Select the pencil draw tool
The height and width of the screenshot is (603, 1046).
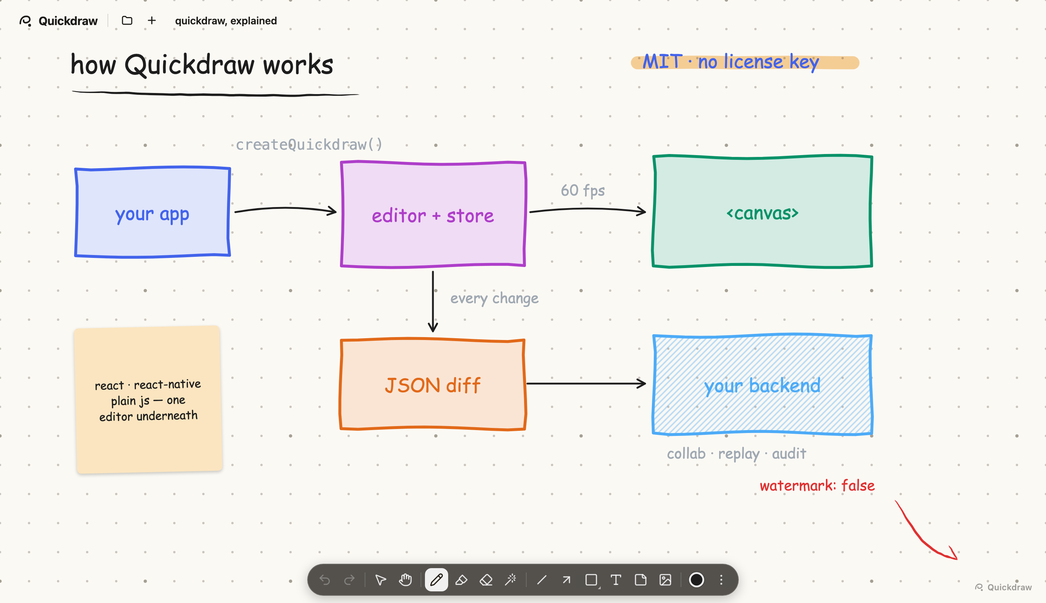click(436, 580)
